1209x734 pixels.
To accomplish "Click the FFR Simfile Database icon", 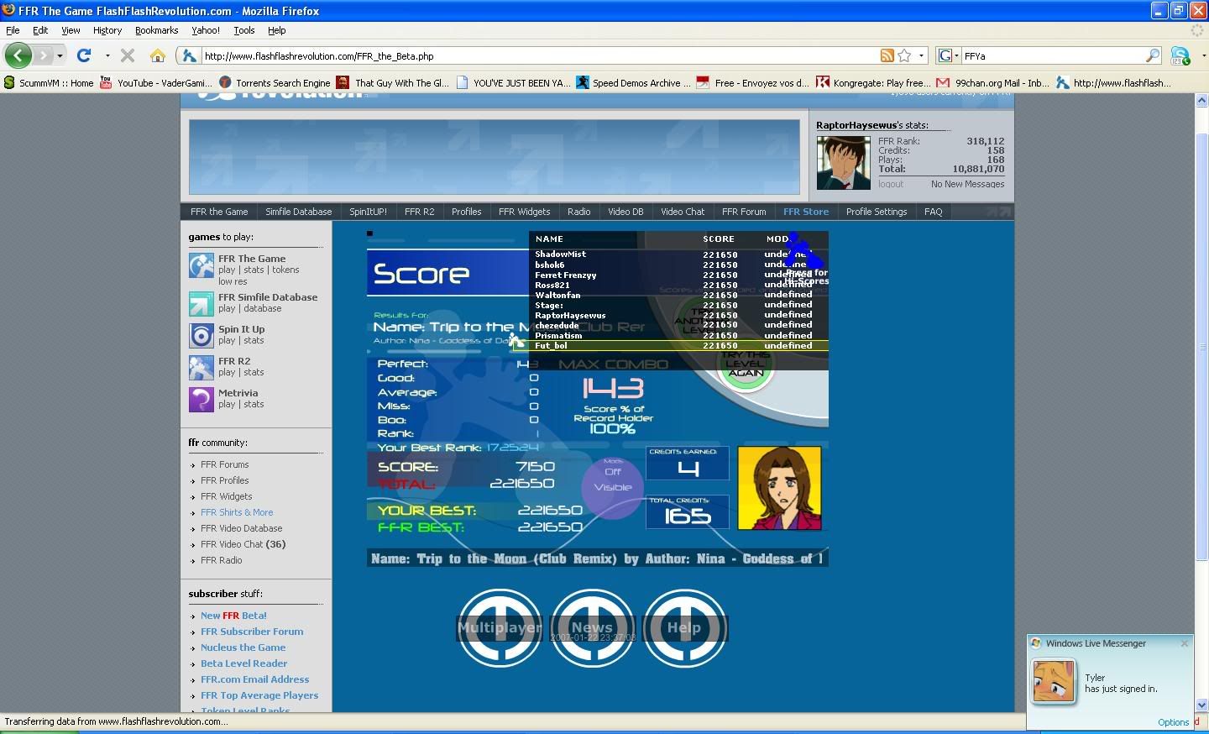I will tap(201, 303).
